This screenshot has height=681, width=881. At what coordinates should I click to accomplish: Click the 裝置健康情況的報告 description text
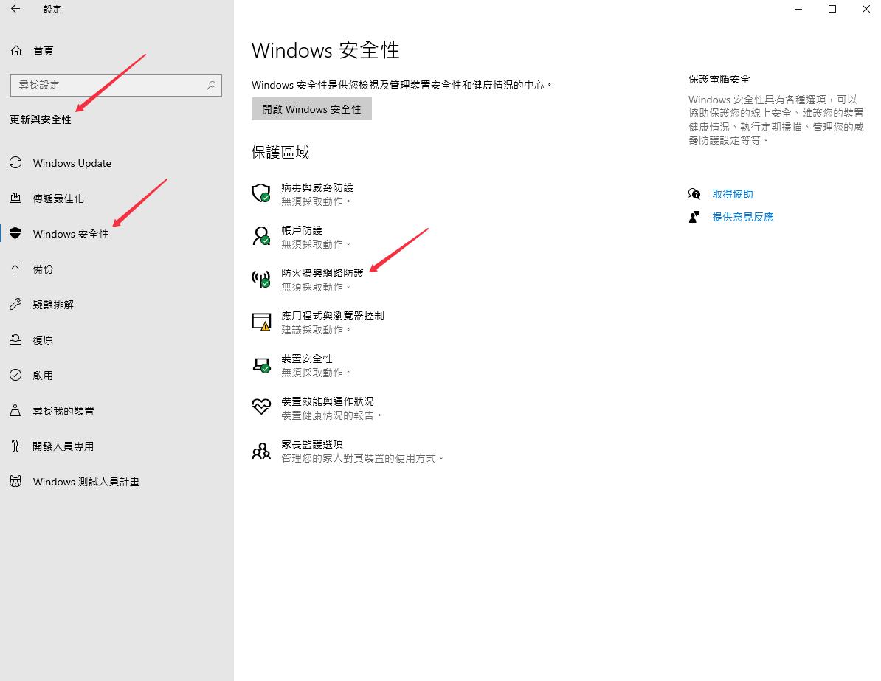pos(331,415)
